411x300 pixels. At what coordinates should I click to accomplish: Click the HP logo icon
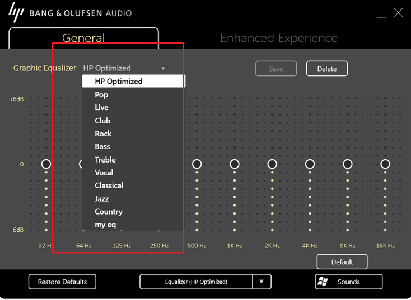pyautogui.click(x=16, y=12)
